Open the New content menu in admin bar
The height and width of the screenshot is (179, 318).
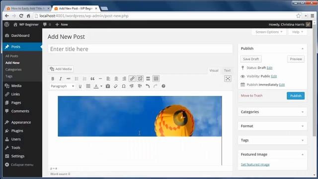coord(62,24)
